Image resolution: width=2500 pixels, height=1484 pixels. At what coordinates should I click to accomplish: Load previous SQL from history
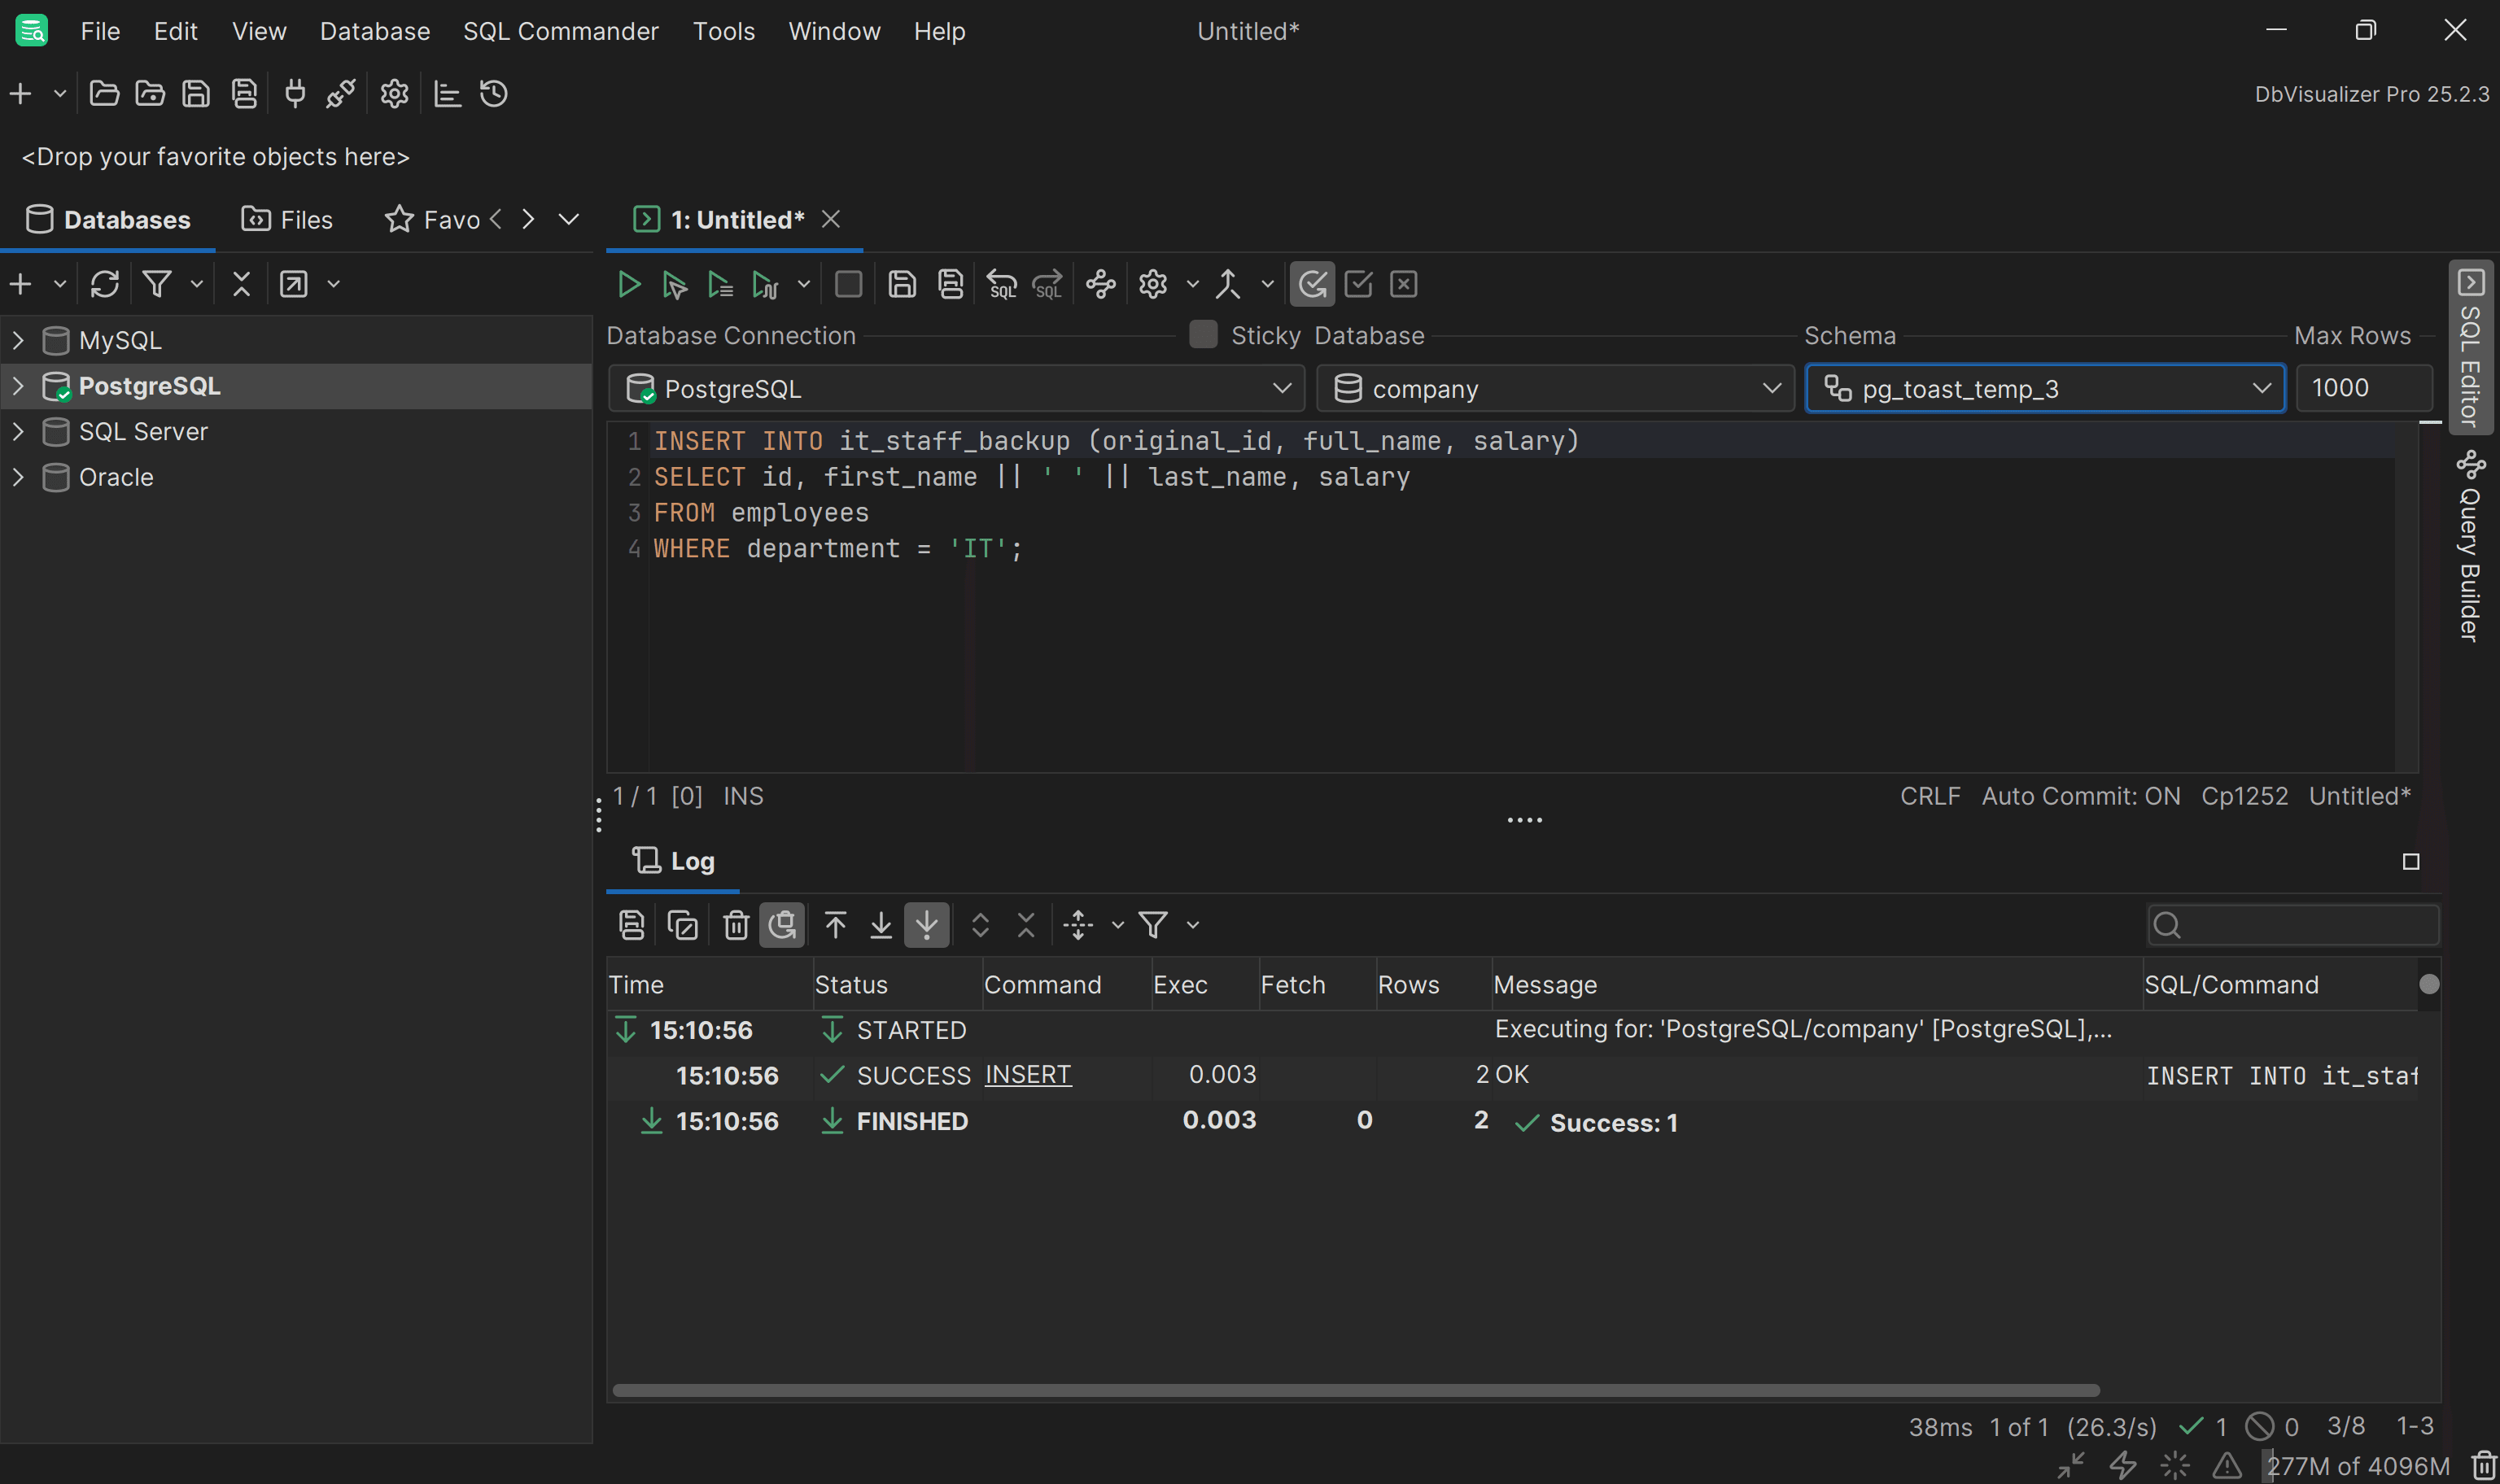(1001, 285)
